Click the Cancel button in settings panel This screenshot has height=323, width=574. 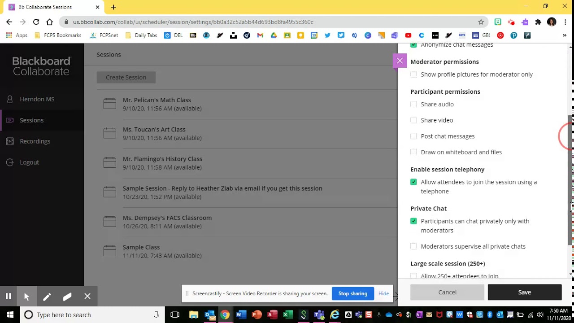[447, 292]
